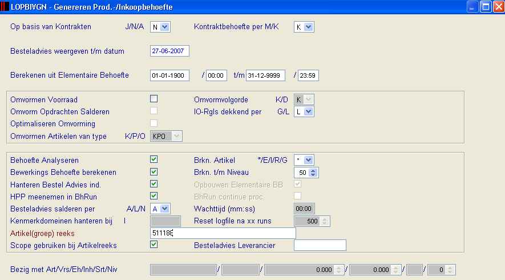
Task: Click the Niv spinner arrows showing 0
Action: pos(450,270)
